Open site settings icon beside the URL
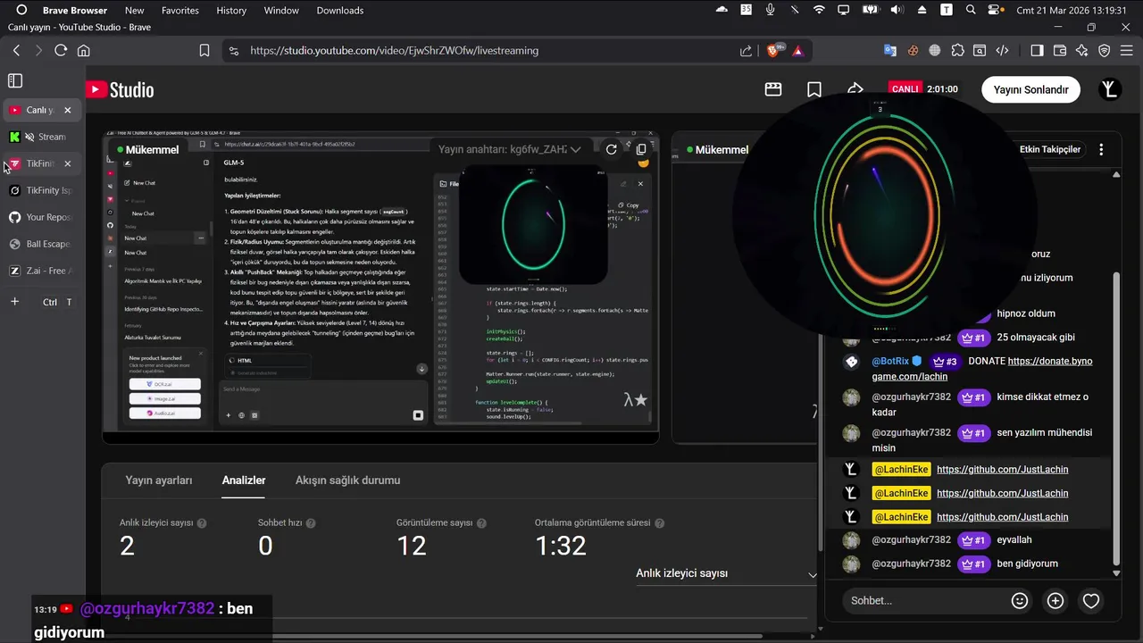 (x=234, y=51)
